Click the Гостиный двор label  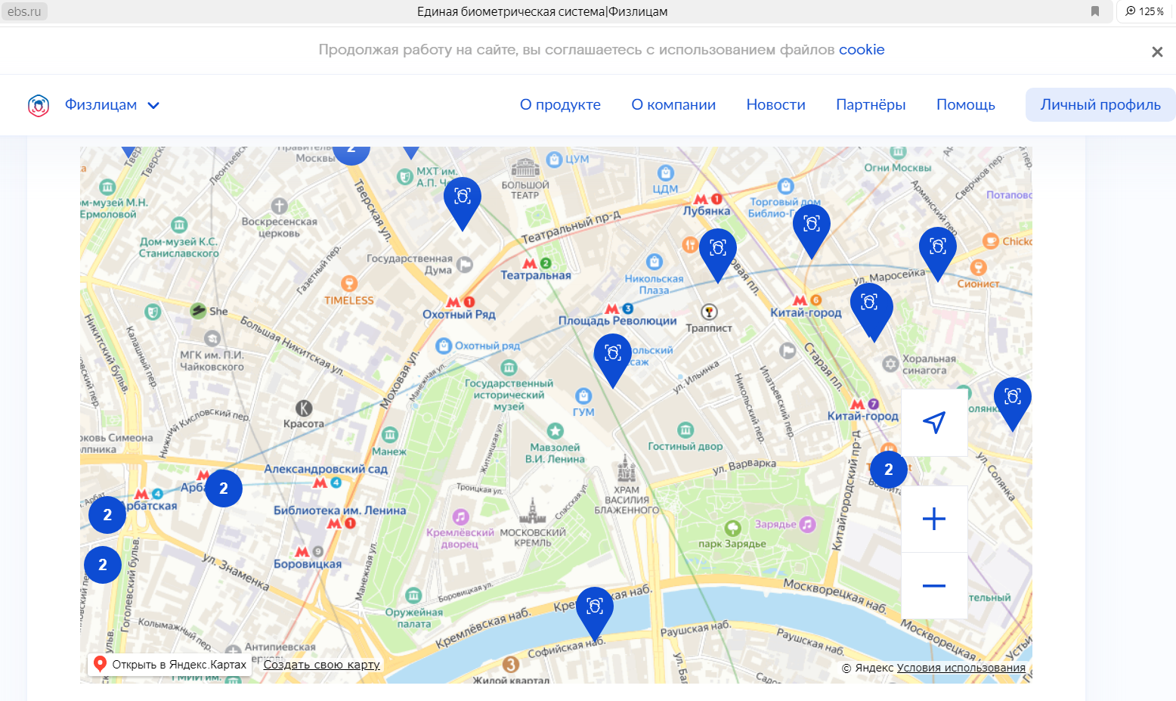(685, 446)
